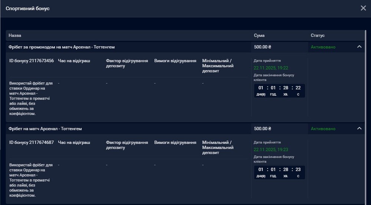Viewport: 371px width, 205px height.
Task: Click Вимоги відігрування label under bonus 2117673456
Action: (x=175, y=61)
